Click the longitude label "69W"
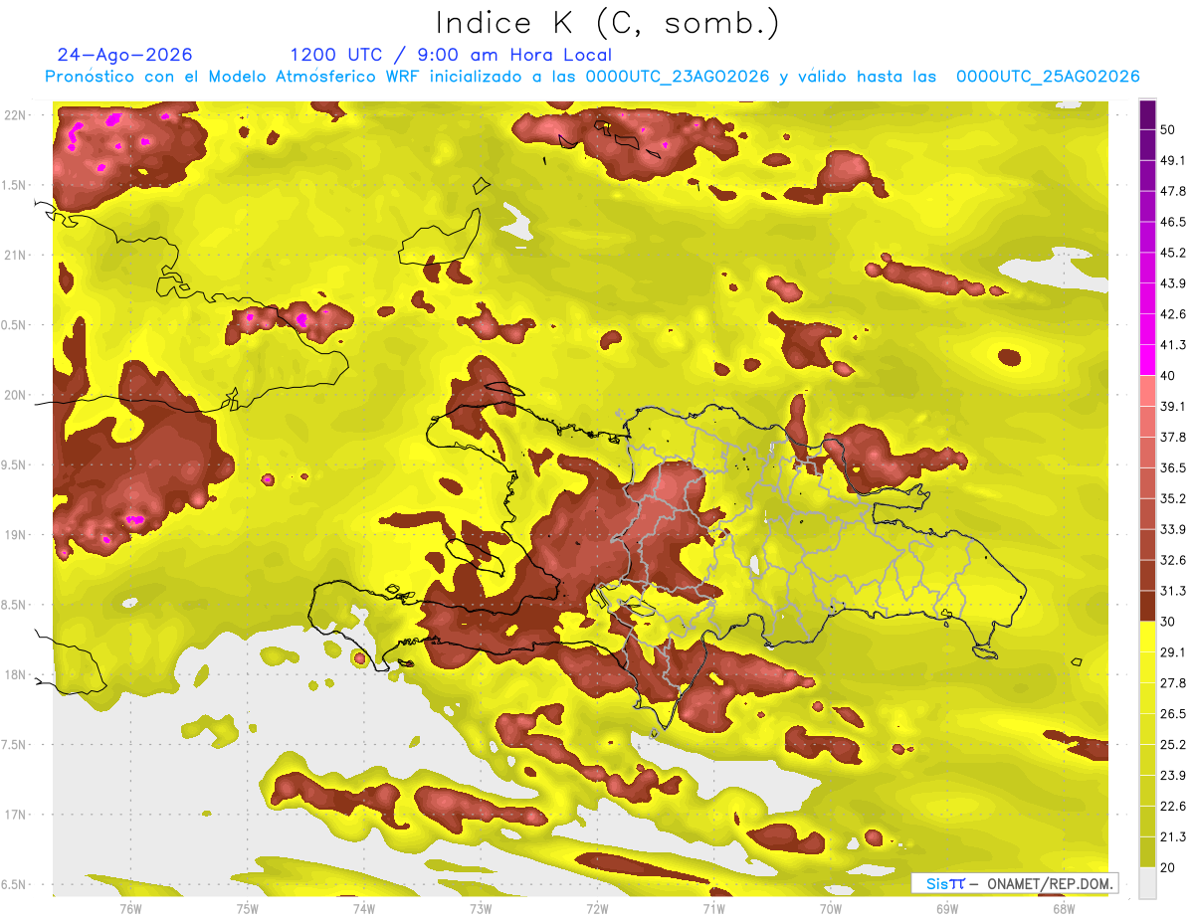The width and height of the screenshot is (1194, 922). pyautogui.click(x=946, y=909)
